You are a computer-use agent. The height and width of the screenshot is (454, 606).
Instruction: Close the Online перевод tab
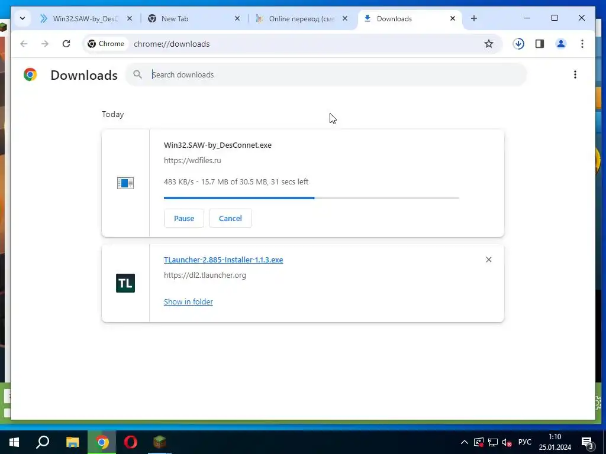click(x=345, y=18)
